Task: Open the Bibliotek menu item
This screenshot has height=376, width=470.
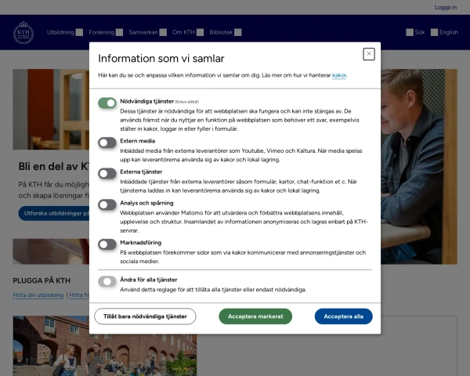Action: (221, 32)
